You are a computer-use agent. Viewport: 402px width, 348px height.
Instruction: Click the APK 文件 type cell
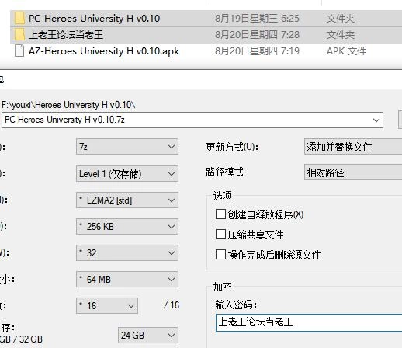click(x=346, y=51)
